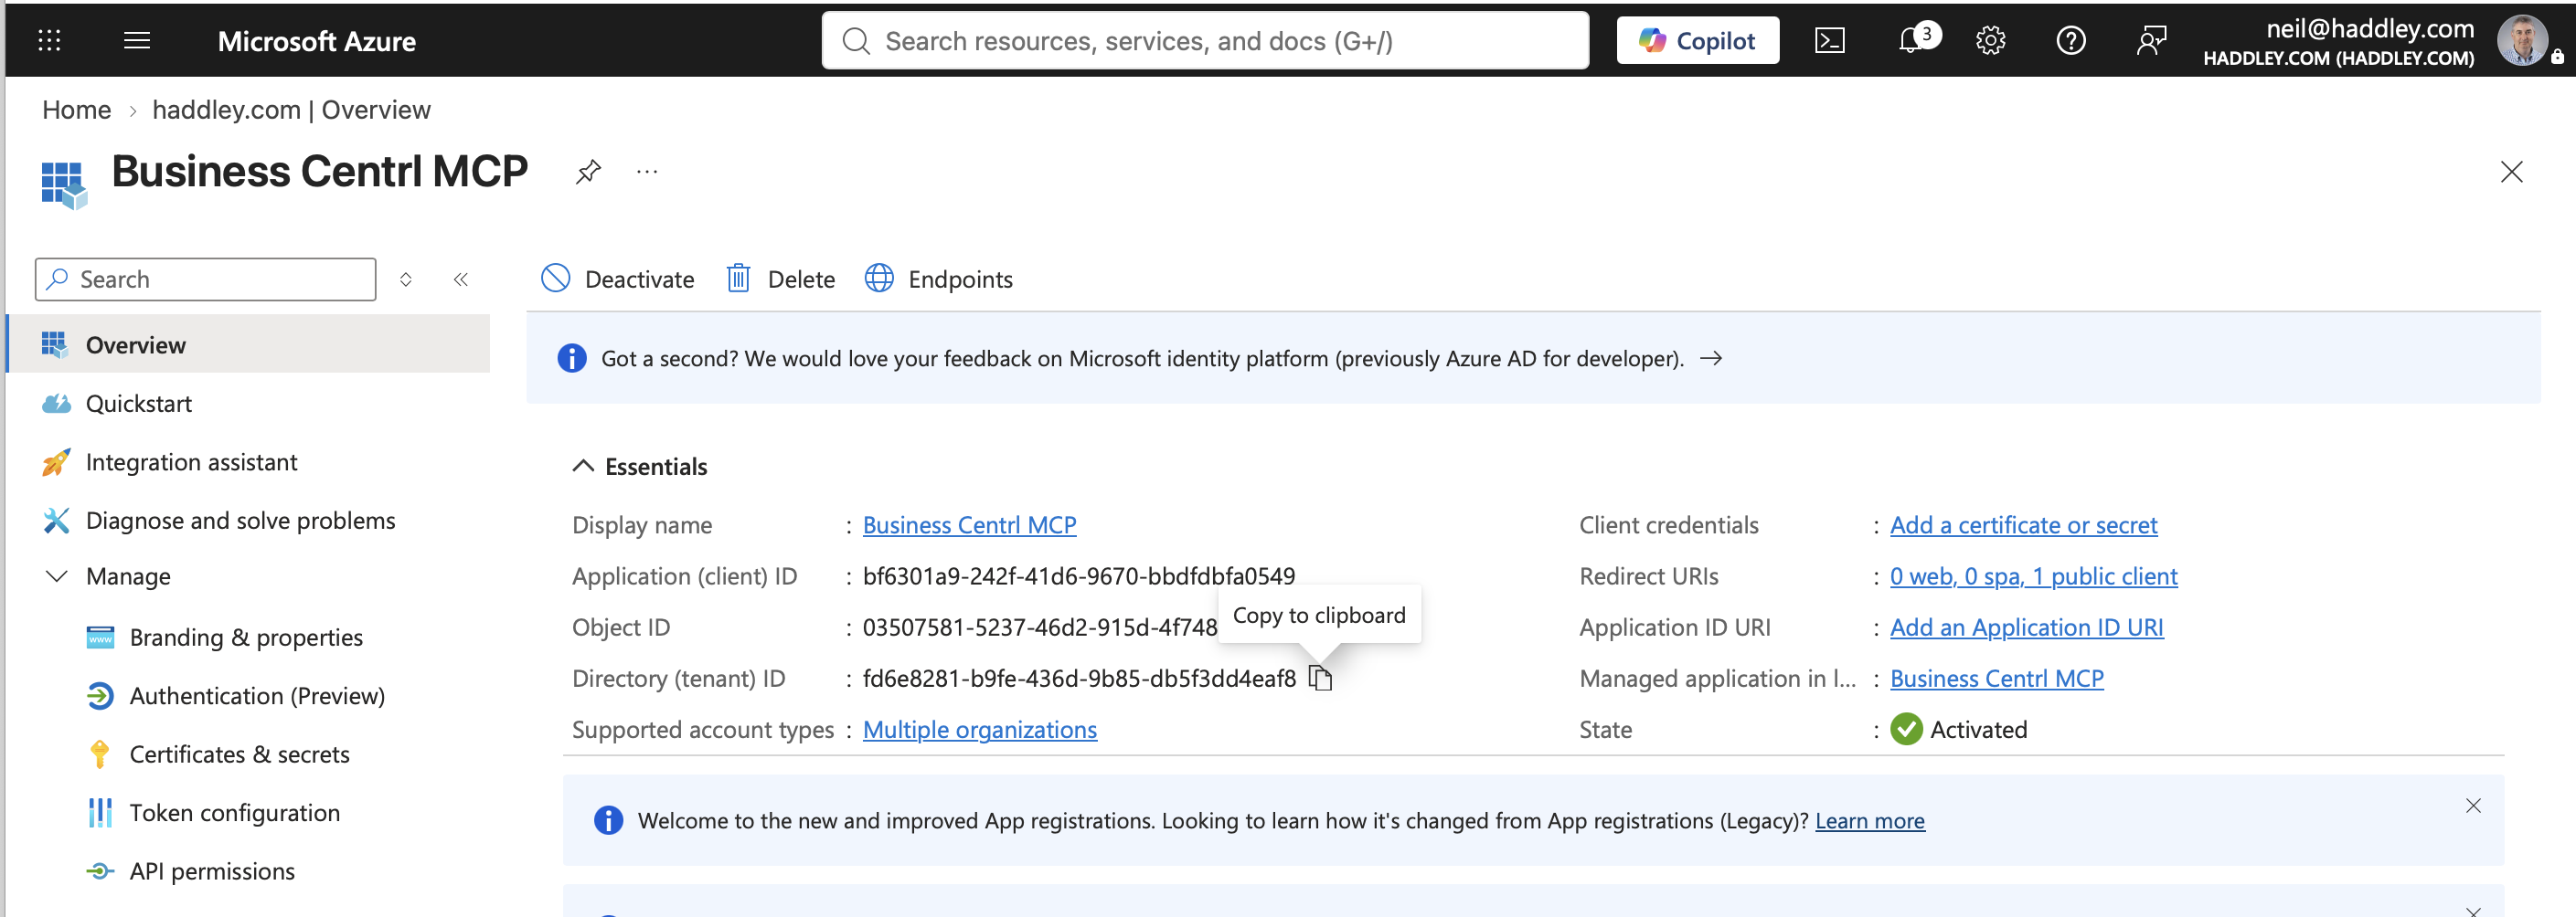Open Authentication (Preview)
Viewport: 2576px width, 917px height.
[257, 696]
